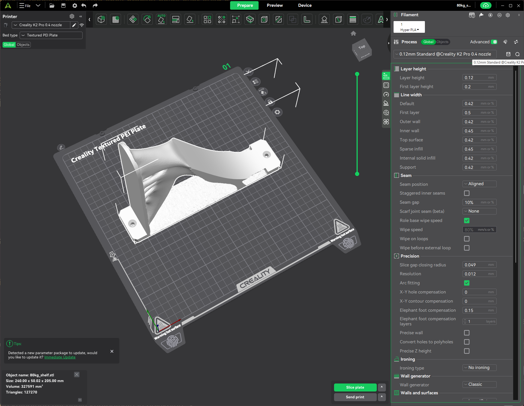Enable the Staggered inner seams checkbox
Viewport: 524px width, 406px height.
467,193
